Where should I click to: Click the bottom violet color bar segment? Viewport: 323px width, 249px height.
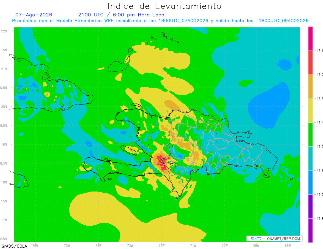coord(310,230)
